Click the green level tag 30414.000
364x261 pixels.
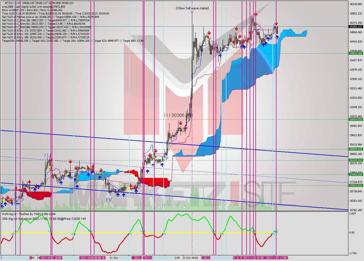(356, 119)
